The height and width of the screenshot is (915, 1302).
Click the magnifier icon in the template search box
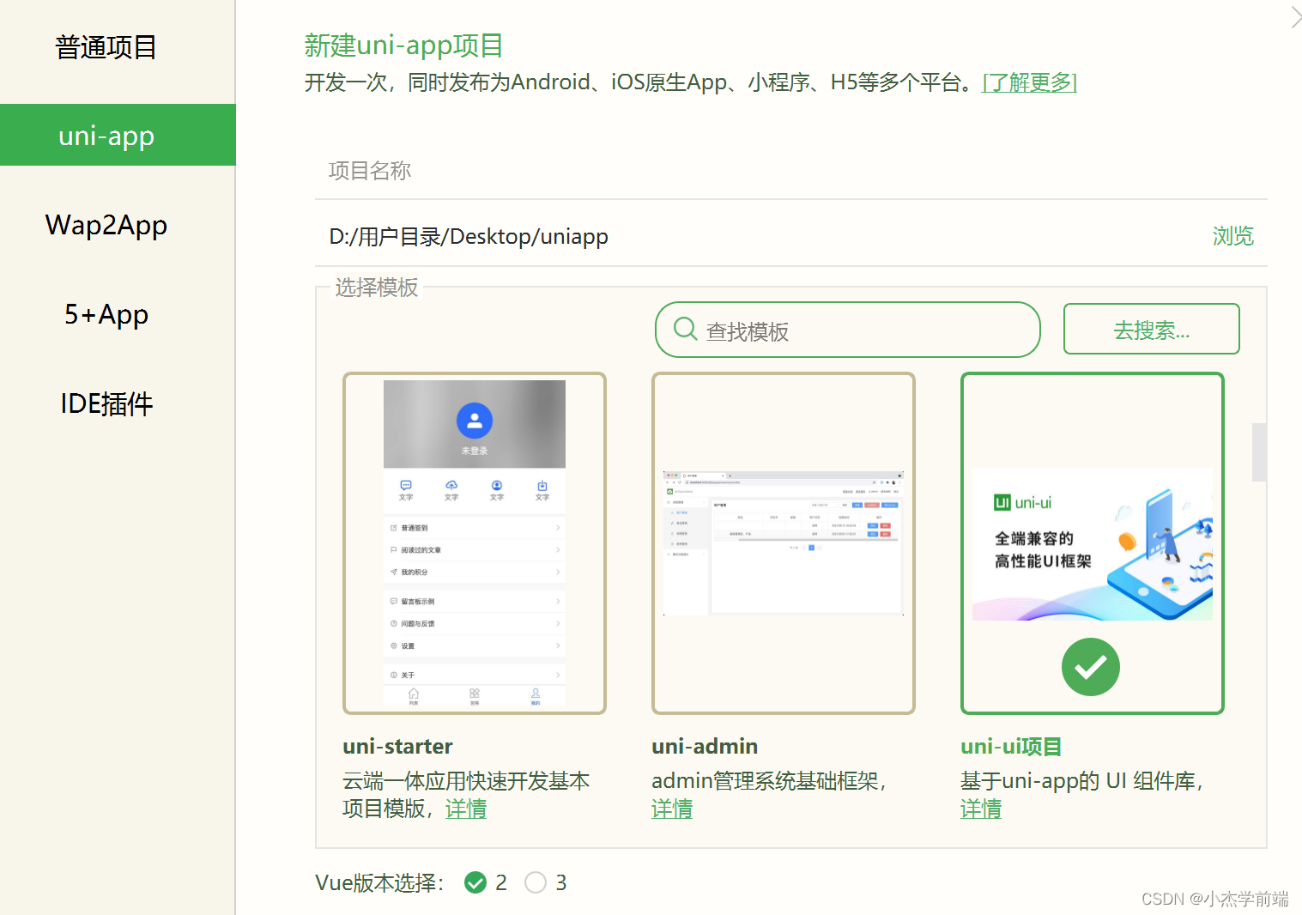point(684,329)
